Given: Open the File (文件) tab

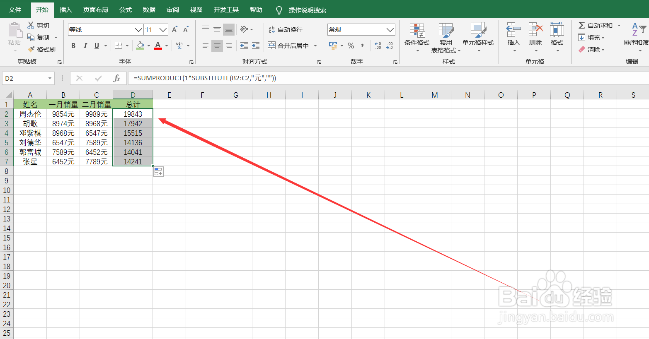Looking at the screenshot, I should 15,10.
